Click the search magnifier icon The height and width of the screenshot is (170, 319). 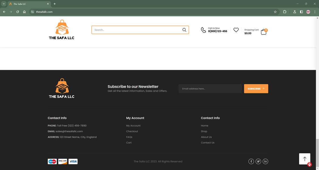(x=184, y=30)
